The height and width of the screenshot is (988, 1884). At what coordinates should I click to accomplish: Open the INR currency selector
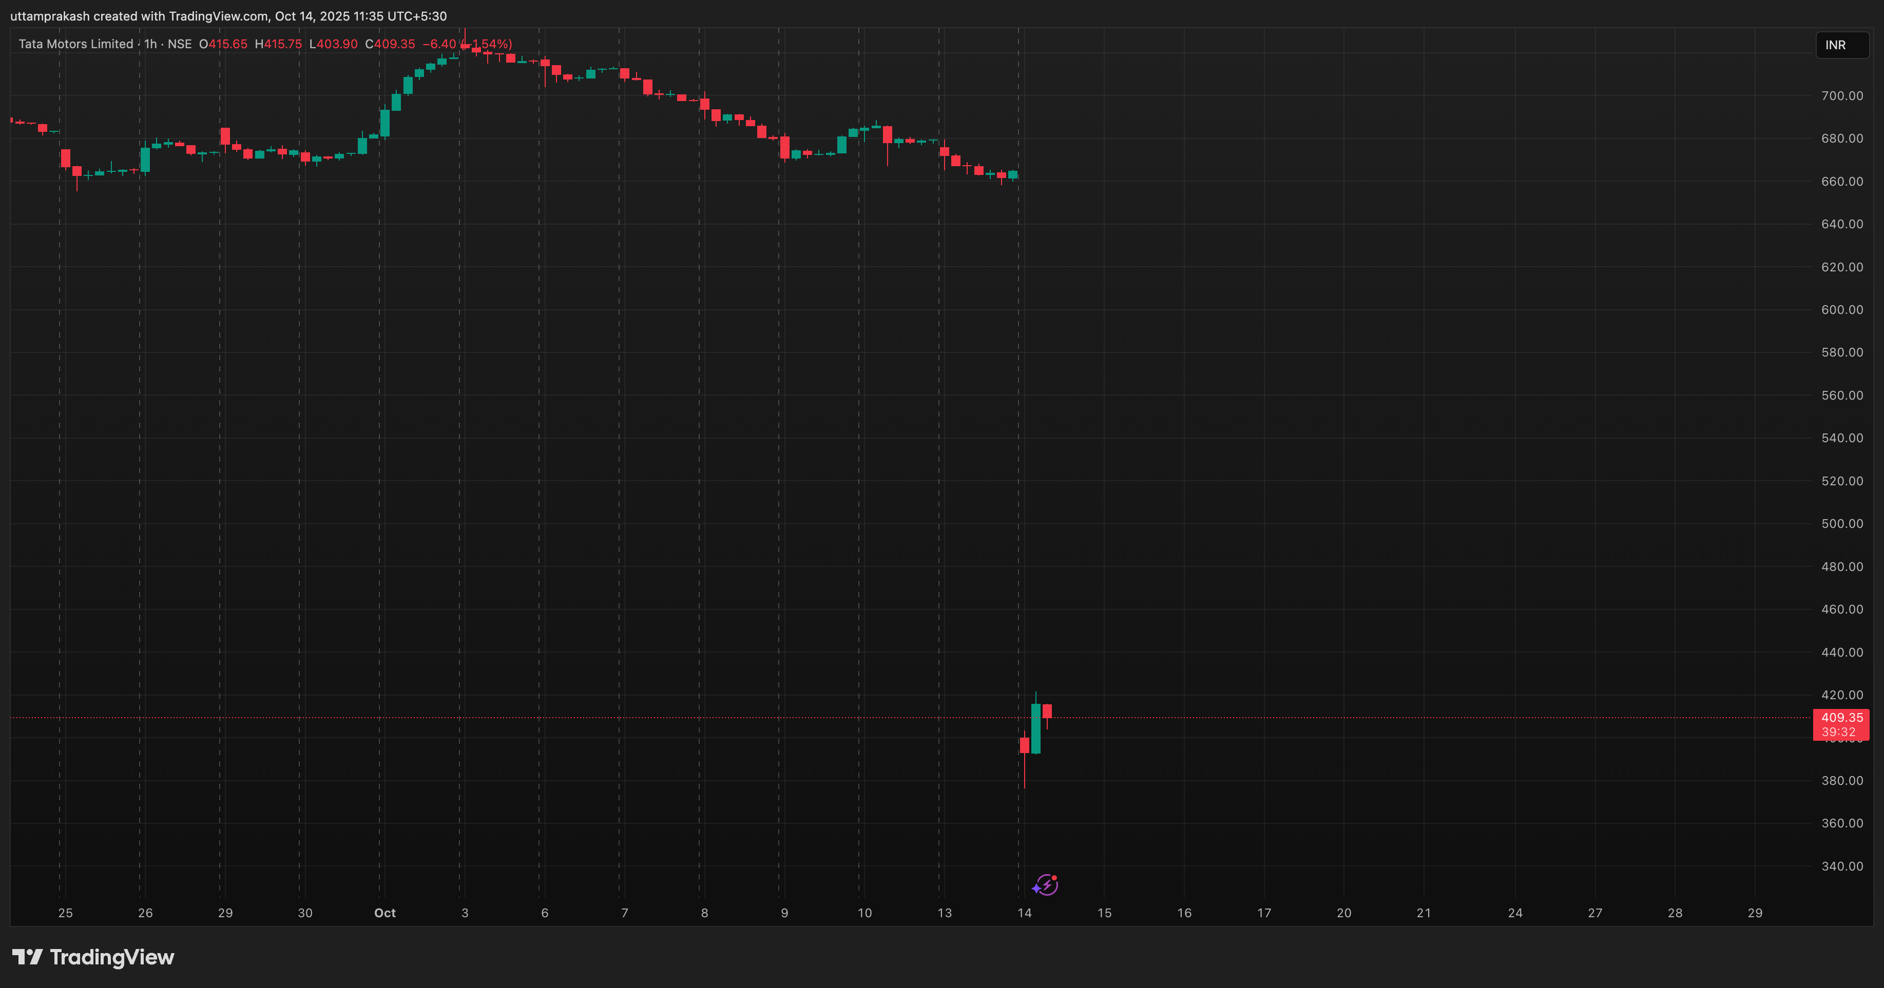pyautogui.click(x=1841, y=45)
